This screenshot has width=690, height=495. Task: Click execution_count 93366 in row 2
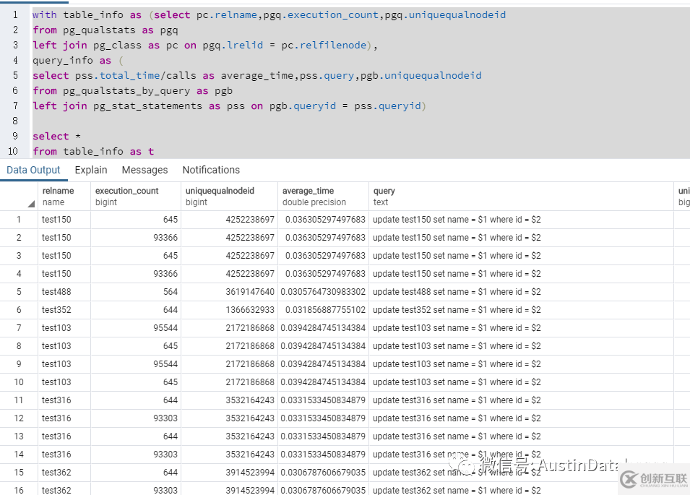[136, 238]
